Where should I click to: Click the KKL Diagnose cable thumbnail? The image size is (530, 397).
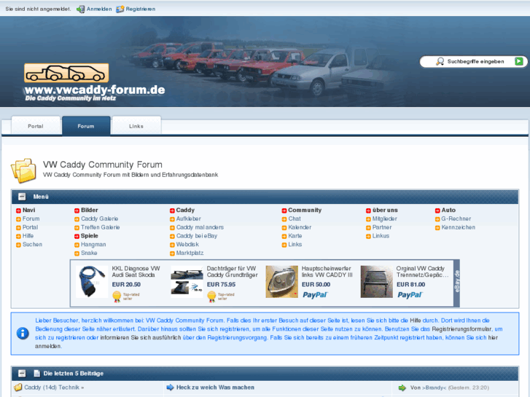(92, 282)
